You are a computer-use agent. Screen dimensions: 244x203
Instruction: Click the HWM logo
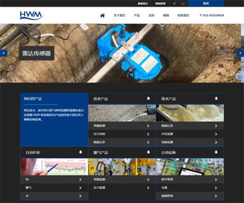(32, 15)
